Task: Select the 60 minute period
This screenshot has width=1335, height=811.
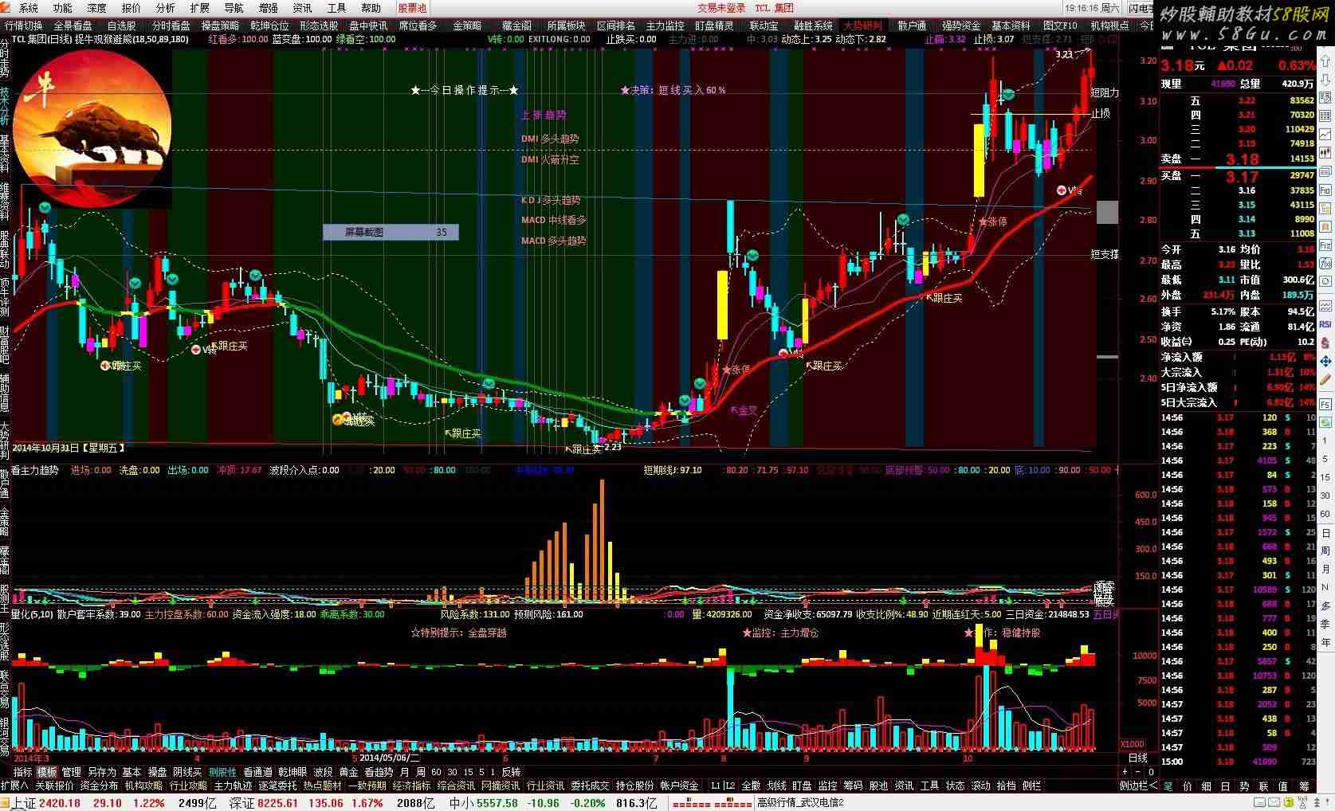Action: coord(436,772)
